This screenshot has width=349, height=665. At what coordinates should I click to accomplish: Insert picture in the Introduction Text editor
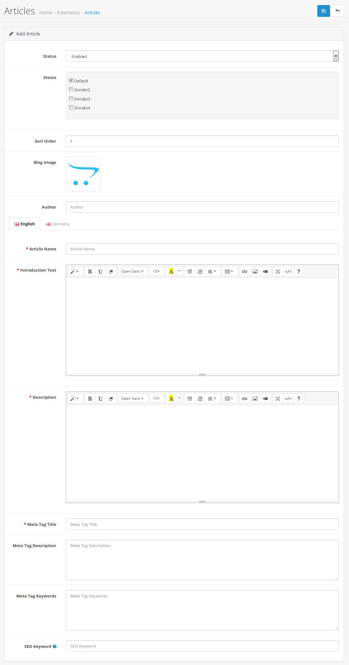tap(255, 271)
